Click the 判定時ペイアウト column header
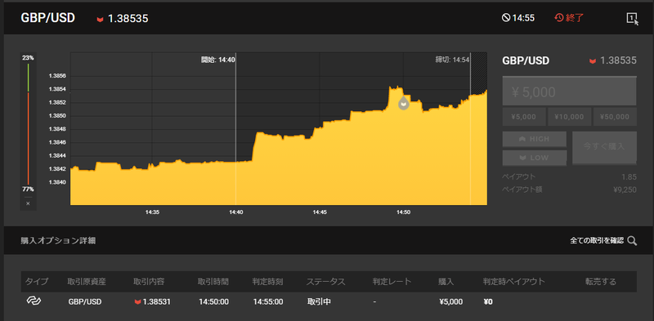 click(x=514, y=282)
